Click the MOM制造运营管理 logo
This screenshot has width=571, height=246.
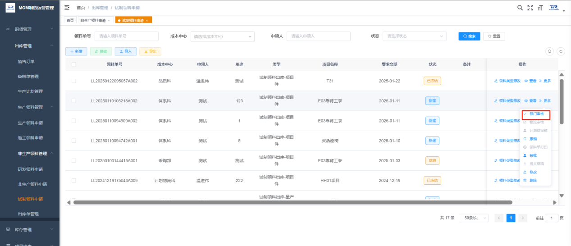(x=30, y=8)
